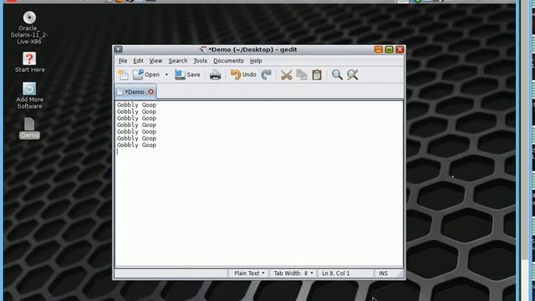Print the current document
Image resolution: width=535 pixels, height=301 pixels.
pos(216,74)
